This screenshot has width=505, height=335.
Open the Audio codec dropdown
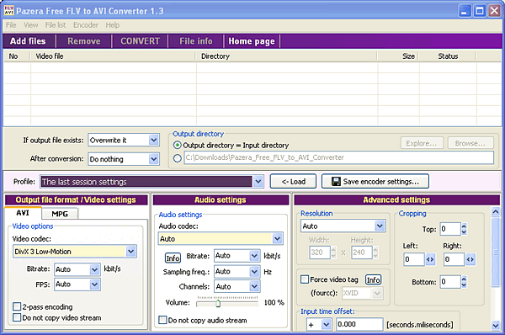(x=277, y=239)
